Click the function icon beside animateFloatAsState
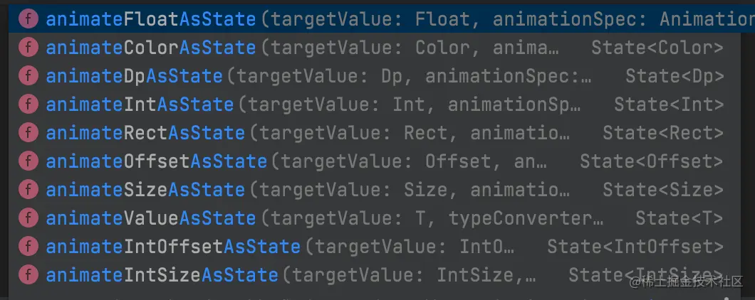The height and width of the screenshot is (300, 755). tap(28, 19)
